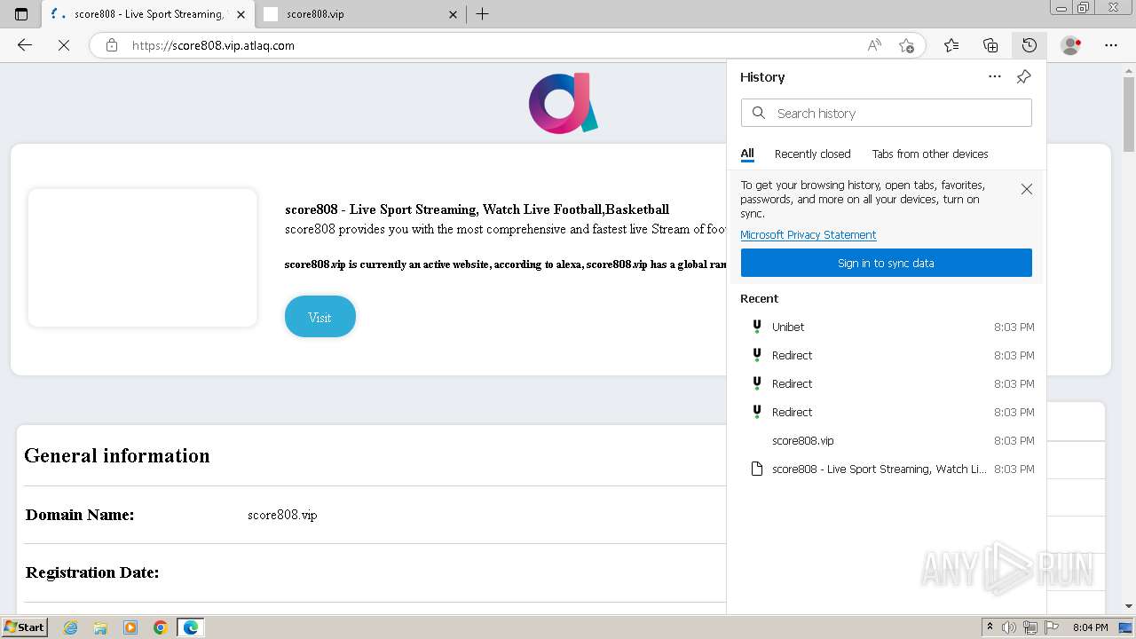Click the score808.vip domain name value

282,515
